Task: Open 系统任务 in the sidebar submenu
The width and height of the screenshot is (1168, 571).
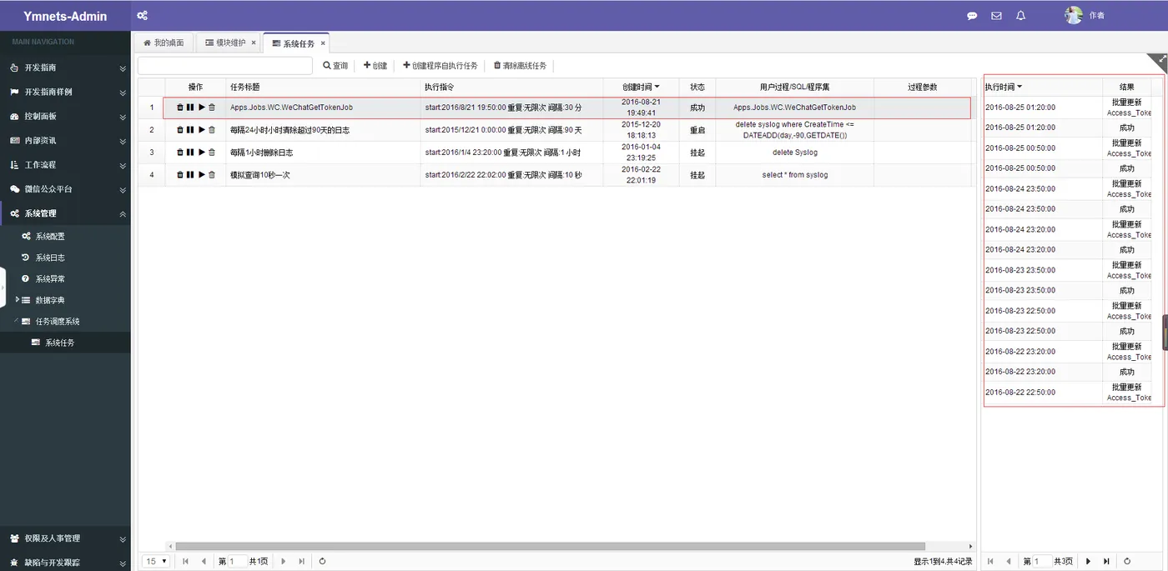Action: click(x=59, y=343)
